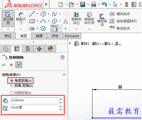
Task: Select the Line sketch tool
Action: 32,14
